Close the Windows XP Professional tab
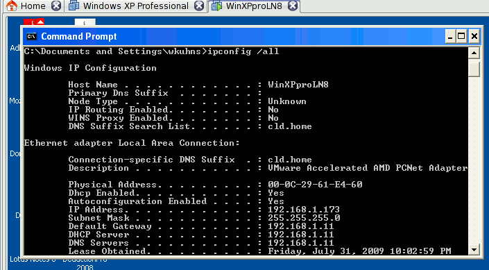 (x=199, y=6)
